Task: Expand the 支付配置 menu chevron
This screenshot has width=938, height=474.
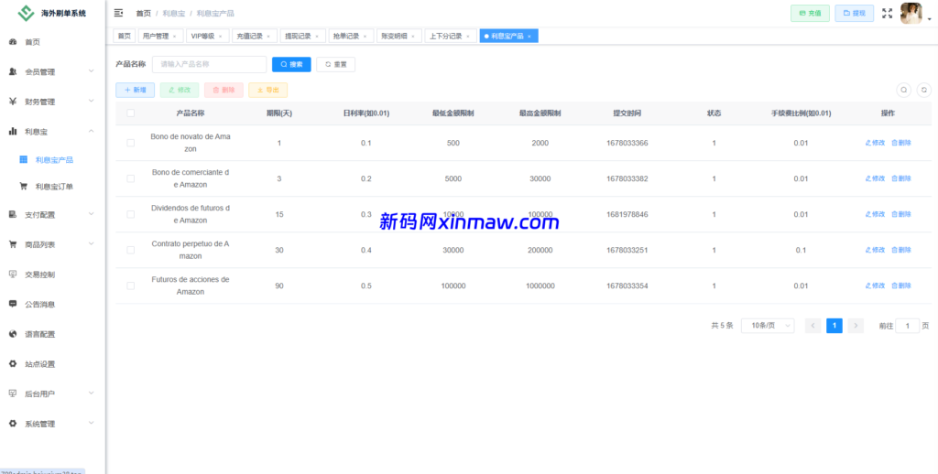Action: pos(91,213)
